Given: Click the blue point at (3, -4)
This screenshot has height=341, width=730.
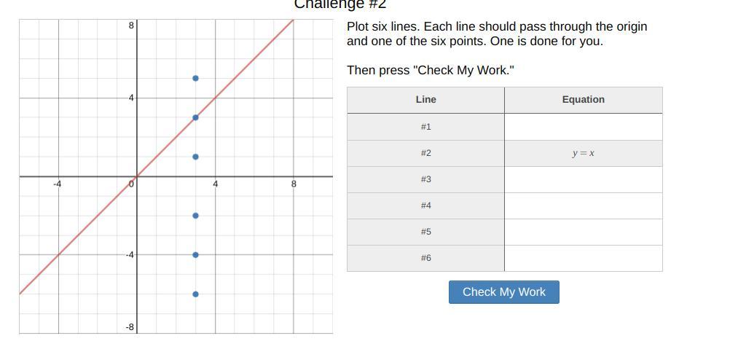Looking at the screenshot, I should (195, 255).
